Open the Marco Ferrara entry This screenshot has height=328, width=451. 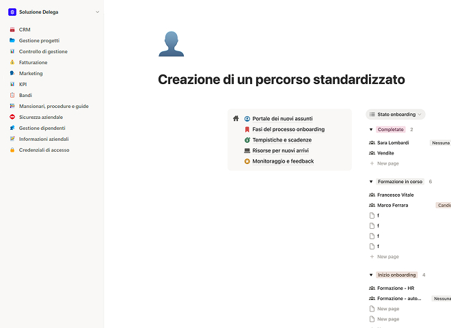pyautogui.click(x=393, y=205)
